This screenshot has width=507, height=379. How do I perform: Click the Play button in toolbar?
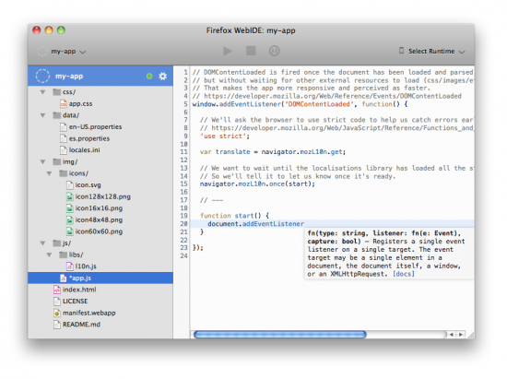coord(228,51)
